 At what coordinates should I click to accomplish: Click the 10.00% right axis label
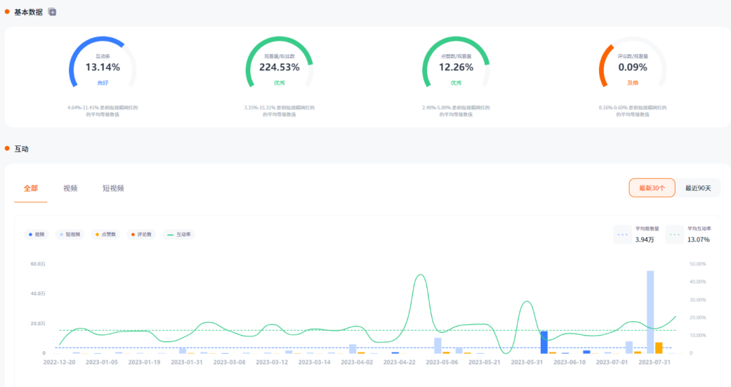[x=697, y=336]
